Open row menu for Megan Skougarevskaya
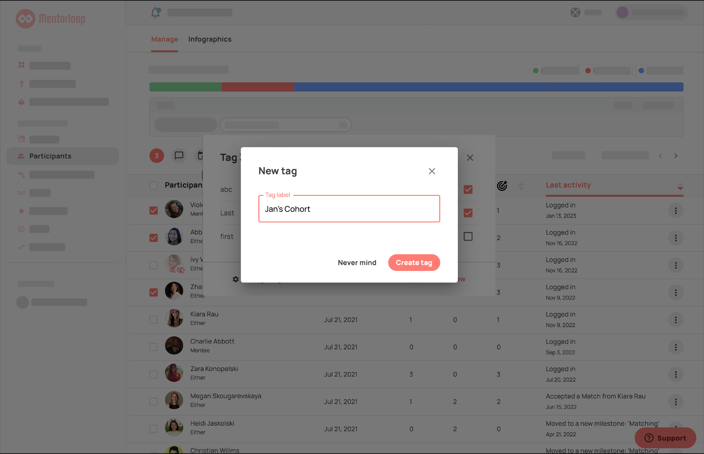This screenshot has width=704, height=454. click(676, 402)
